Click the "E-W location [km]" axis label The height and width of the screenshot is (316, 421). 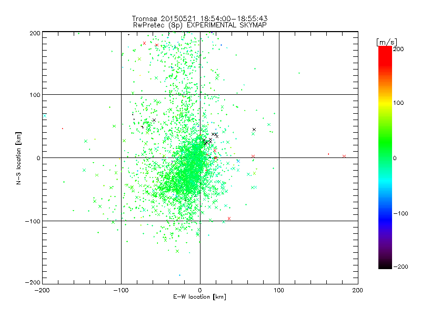pyautogui.click(x=199, y=297)
